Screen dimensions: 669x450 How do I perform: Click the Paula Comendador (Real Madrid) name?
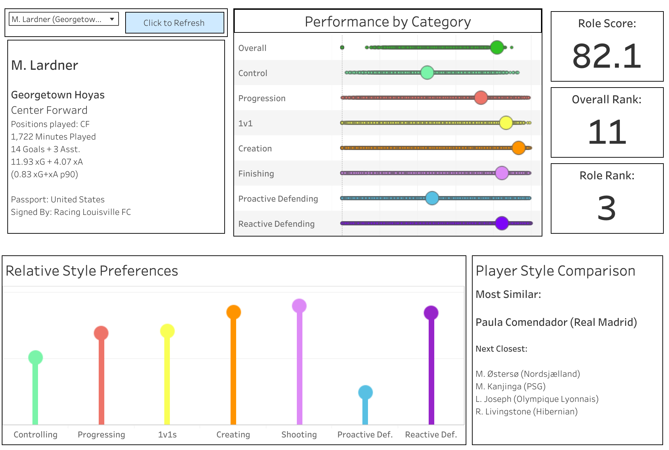[x=556, y=322]
